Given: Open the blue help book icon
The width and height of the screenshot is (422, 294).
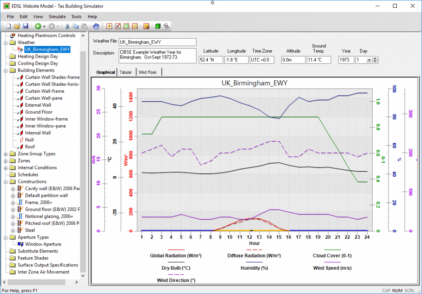Looking at the screenshot, I should pos(96,26).
